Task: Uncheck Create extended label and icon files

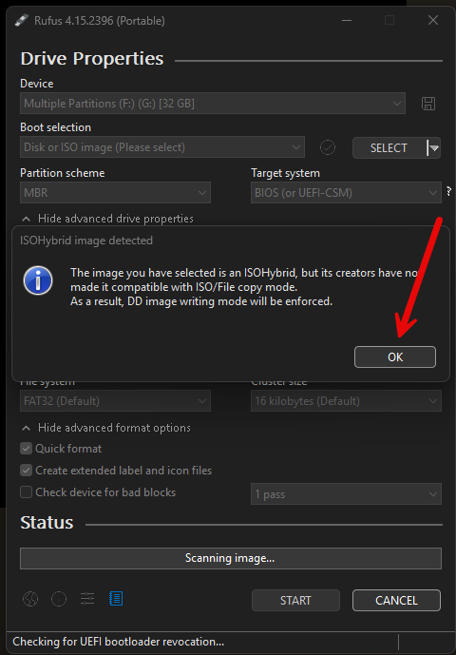Action: [27, 471]
